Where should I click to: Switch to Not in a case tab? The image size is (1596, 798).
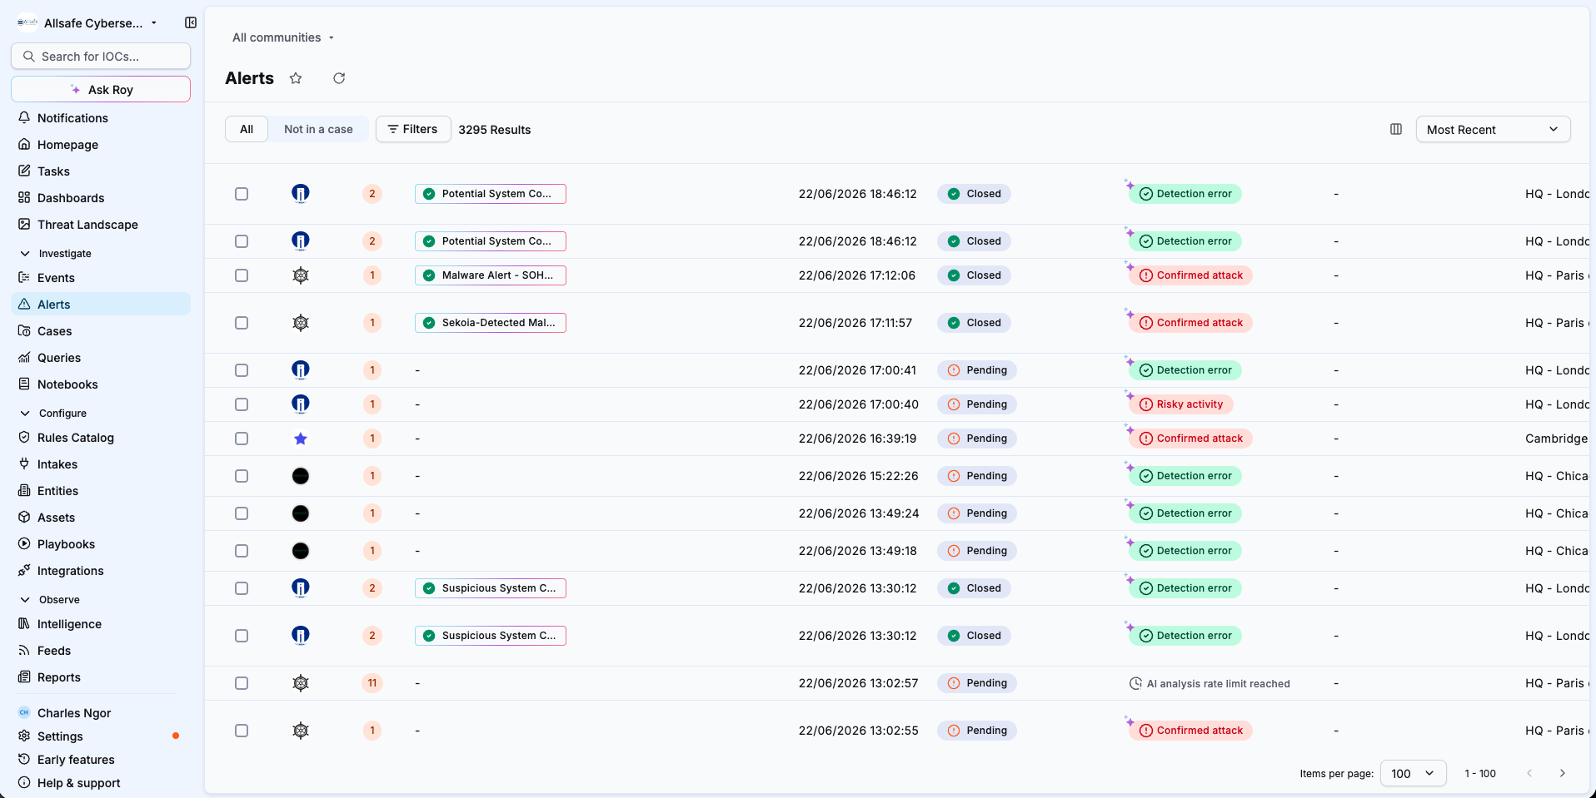click(x=318, y=129)
